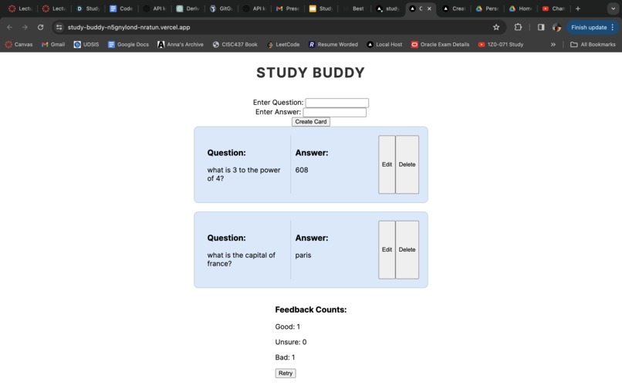The image size is (622, 389).
Task: Bookmark this page with the star icon
Action: [496, 27]
